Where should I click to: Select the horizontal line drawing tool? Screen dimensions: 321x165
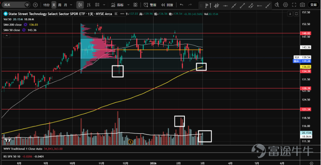225,5
